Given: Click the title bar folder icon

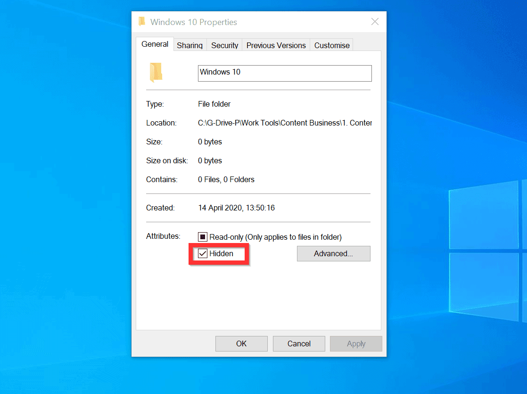Looking at the screenshot, I should (x=142, y=22).
